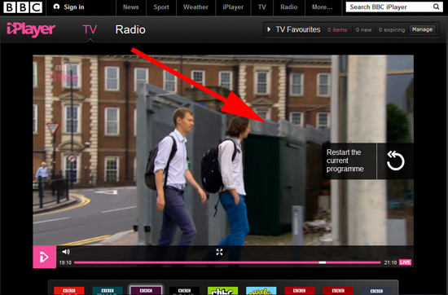Select the green CBBC channel tile

pos(223,291)
